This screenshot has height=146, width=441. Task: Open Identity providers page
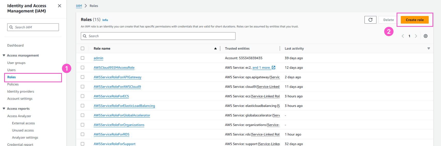click(21, 92)
